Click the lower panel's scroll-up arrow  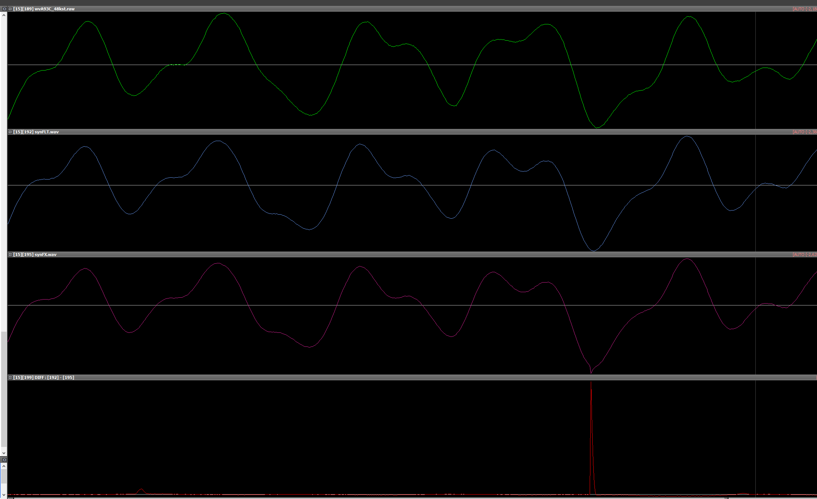pyautogui.click(x=4, y=466)
